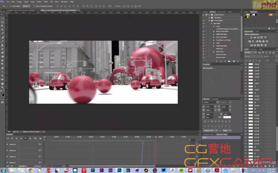Open the Filter menu
Viewport: 278px width, 173px height.
46,2
